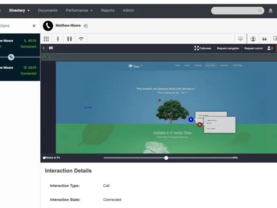Click the blue annotation marker beside the tree
Screen dimensions: 277x208
pos(191,120)
